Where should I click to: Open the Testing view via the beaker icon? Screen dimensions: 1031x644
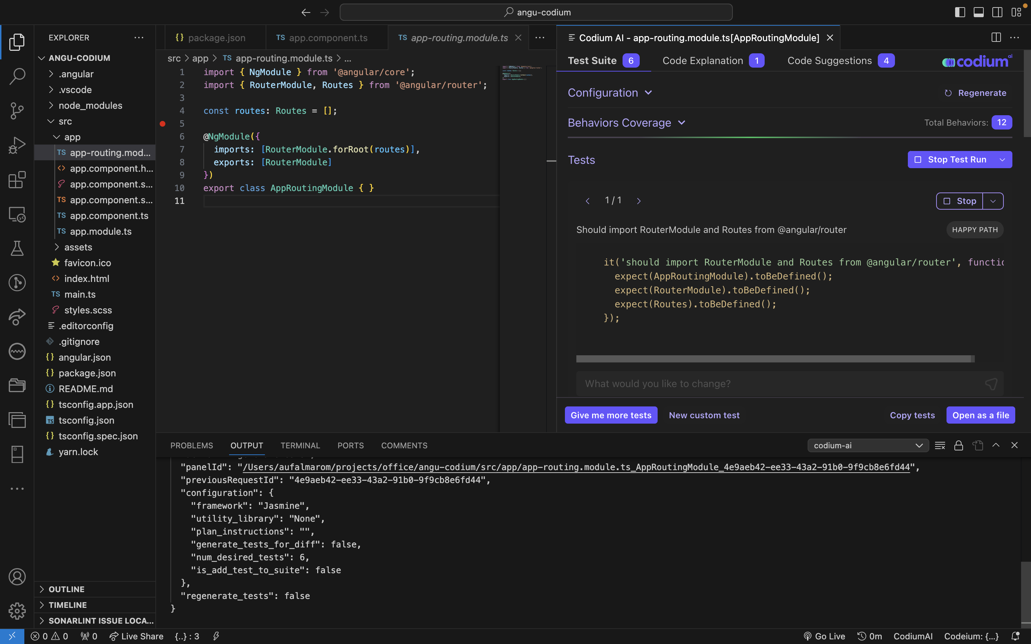[x=17, y=248]
